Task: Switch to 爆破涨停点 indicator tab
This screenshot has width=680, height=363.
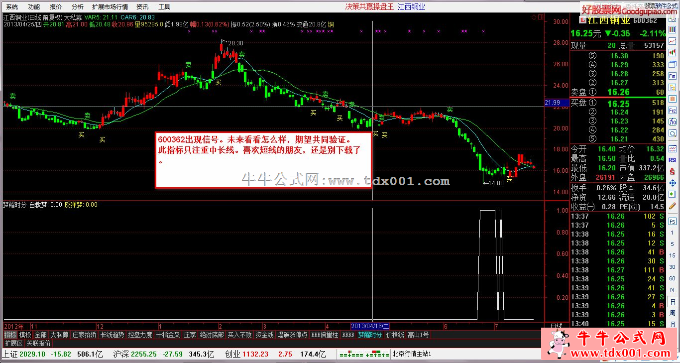Action: (292, 335)
